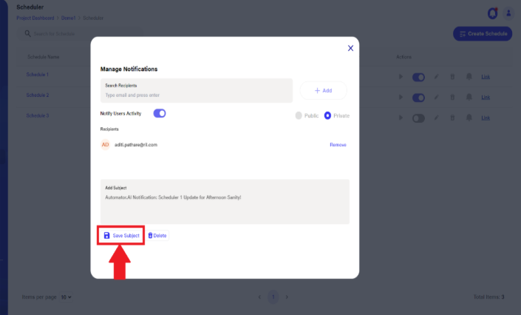Go to Project Dashboard breadcrumb

(35, 18)
